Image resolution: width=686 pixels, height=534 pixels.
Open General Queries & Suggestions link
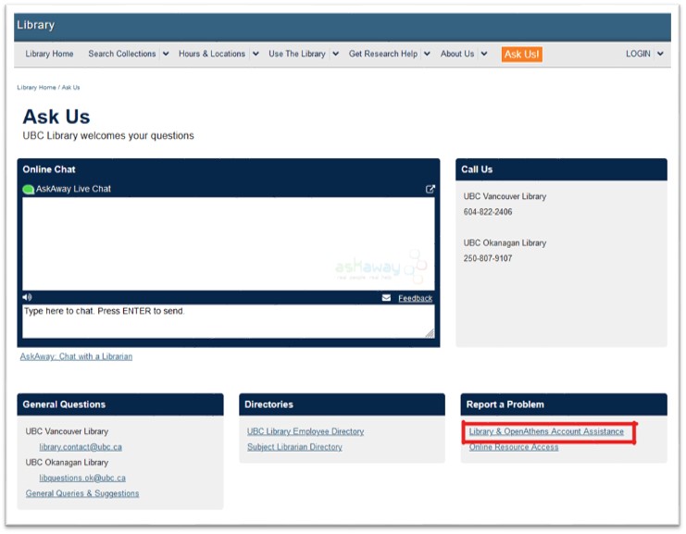pos(82,493)
